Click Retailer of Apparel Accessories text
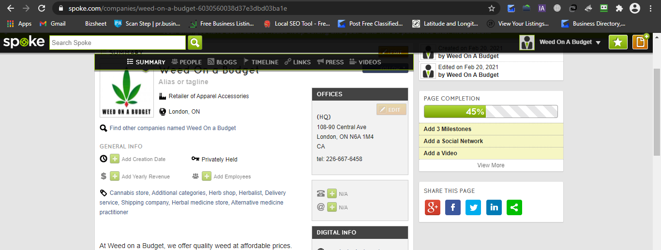Viewport: 661px width, 250px height. (209, 96)
